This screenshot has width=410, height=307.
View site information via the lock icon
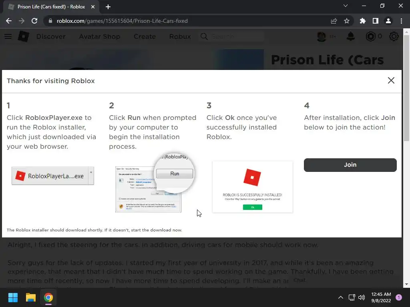[x=50, y=21]
